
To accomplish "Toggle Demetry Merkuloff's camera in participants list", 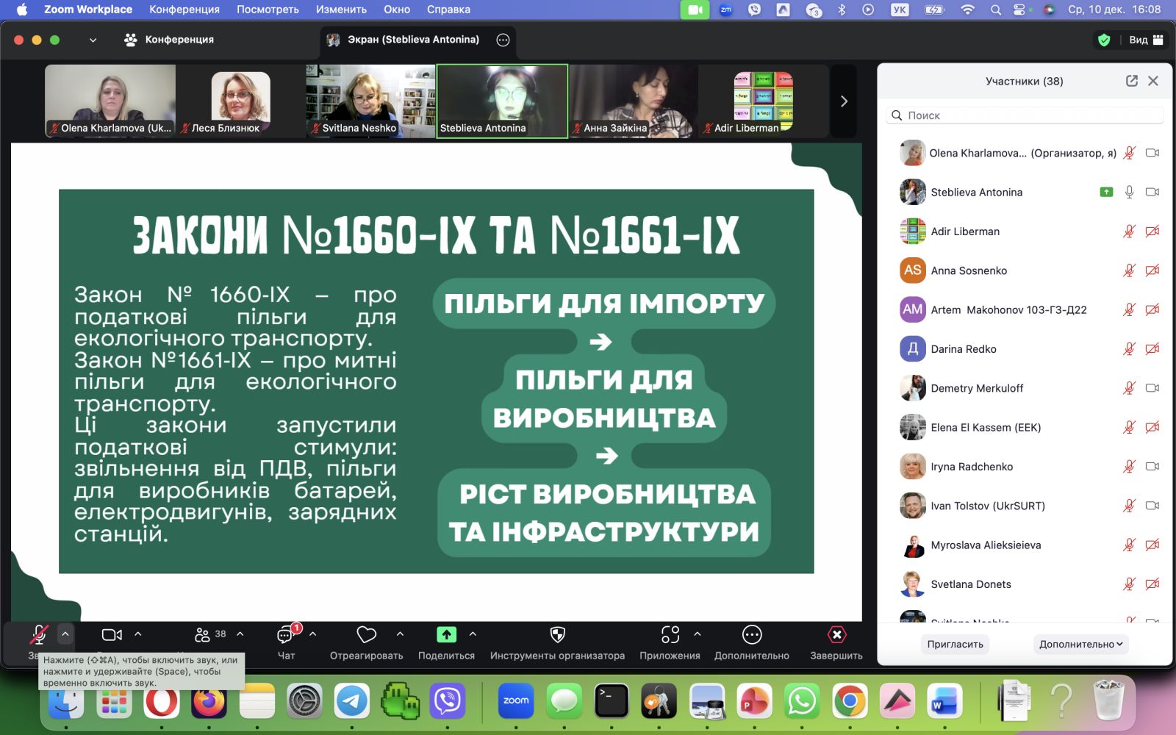I will [x=1152, y=388].
